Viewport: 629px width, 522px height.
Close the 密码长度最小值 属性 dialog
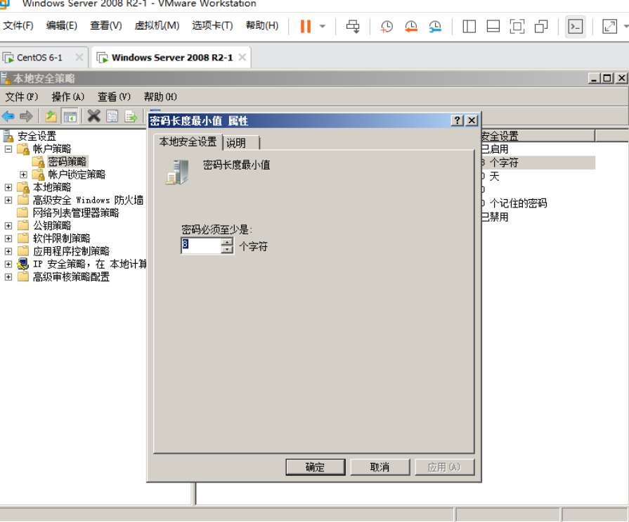pos(472,120)
